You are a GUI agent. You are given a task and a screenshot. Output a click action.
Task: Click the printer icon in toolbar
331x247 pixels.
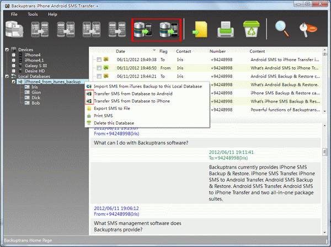point(226,30)
